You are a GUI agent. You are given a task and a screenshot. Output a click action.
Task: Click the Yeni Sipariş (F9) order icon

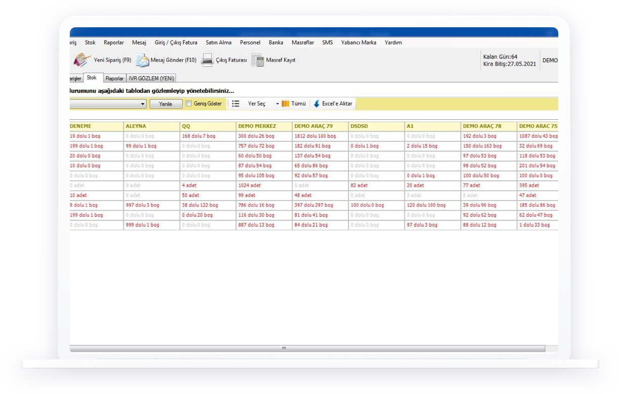(x=82, y=60)
